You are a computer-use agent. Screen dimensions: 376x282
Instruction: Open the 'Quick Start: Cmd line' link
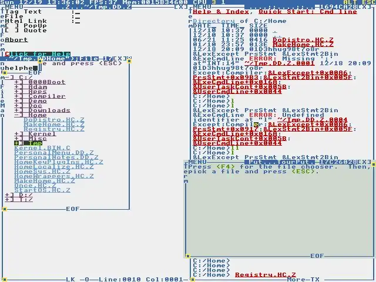[x=308, y=12]
